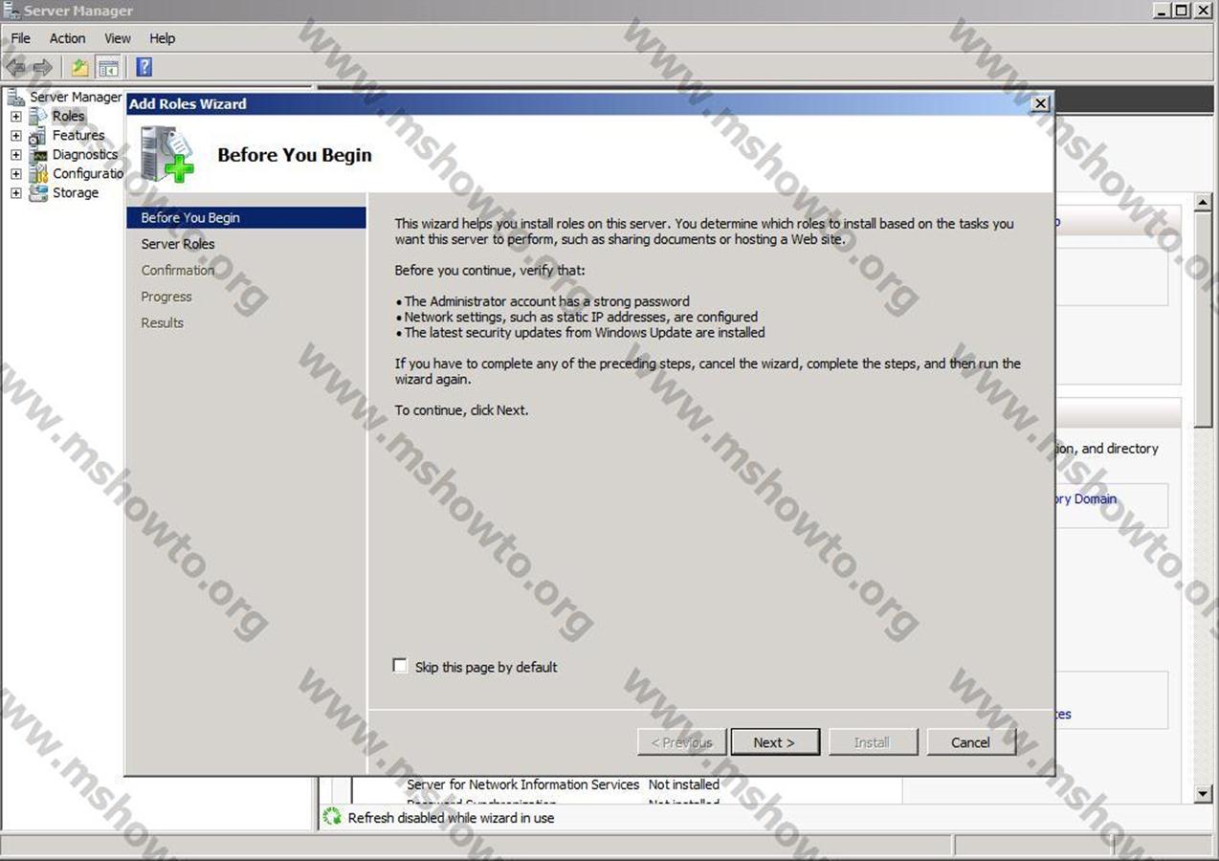The image size is (1219, 861).
Task: Expand the Roles tree node
Action: click(x=15, y=117)
